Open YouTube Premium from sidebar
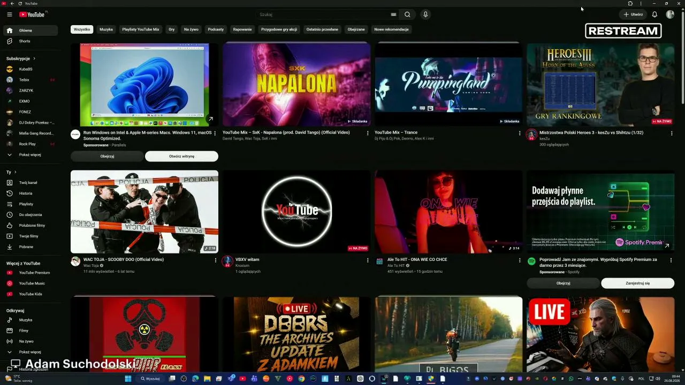Viewport: 685px width, 385px height. click(31, 273)
